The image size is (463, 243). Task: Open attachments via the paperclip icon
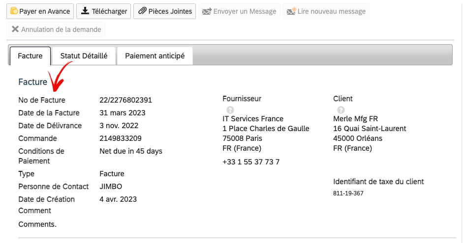tap(142, 11)
